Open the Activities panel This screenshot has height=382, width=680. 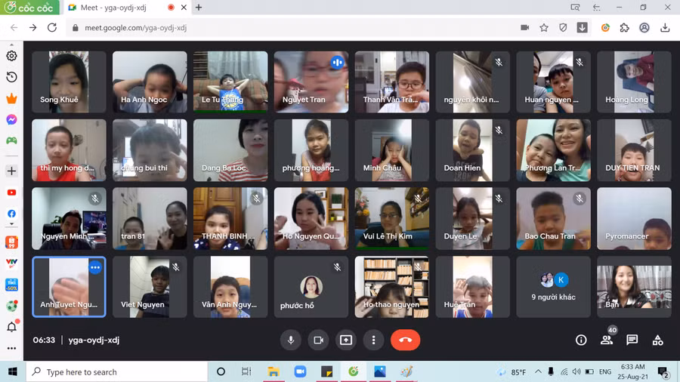click(657, 340)
